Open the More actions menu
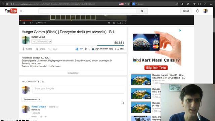The height and width of the screenshot is (121, 215). (x=53, y=49)
